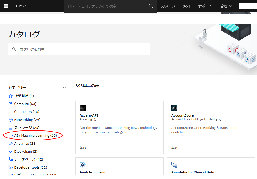Click the magnifier icon in header search

(151, 6)
